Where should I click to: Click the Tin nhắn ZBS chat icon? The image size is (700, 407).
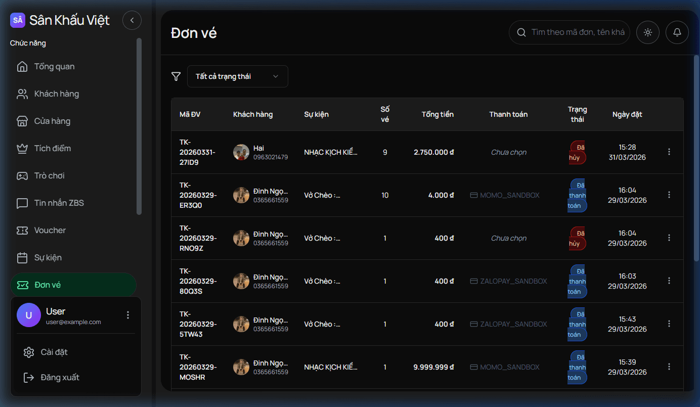(22, 203)
